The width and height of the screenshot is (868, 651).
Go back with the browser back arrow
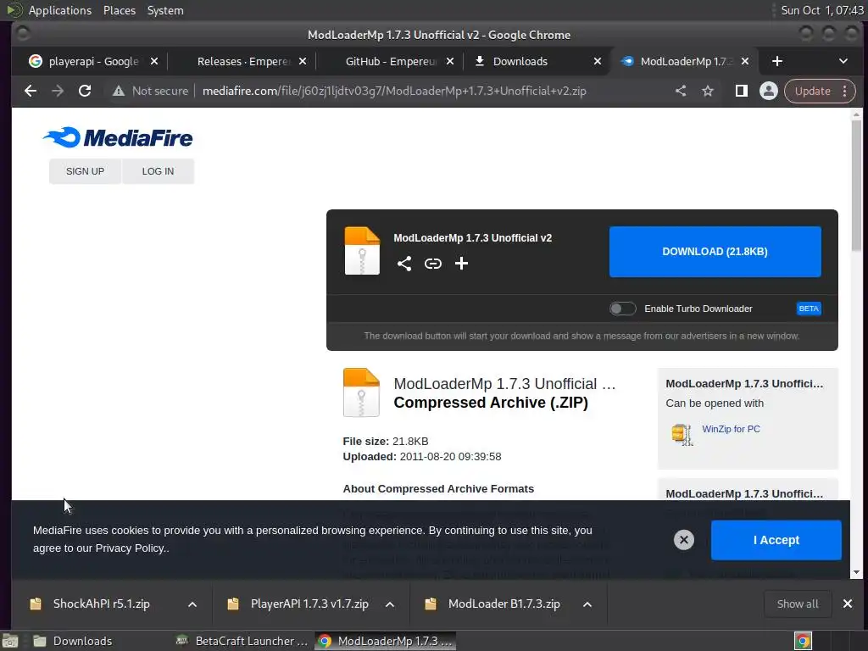click(31, 91)
